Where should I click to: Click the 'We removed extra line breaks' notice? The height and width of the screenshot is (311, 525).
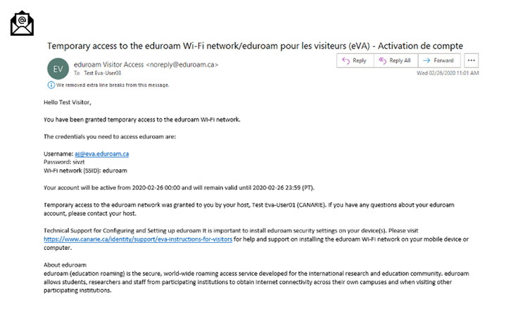point(113,85)
